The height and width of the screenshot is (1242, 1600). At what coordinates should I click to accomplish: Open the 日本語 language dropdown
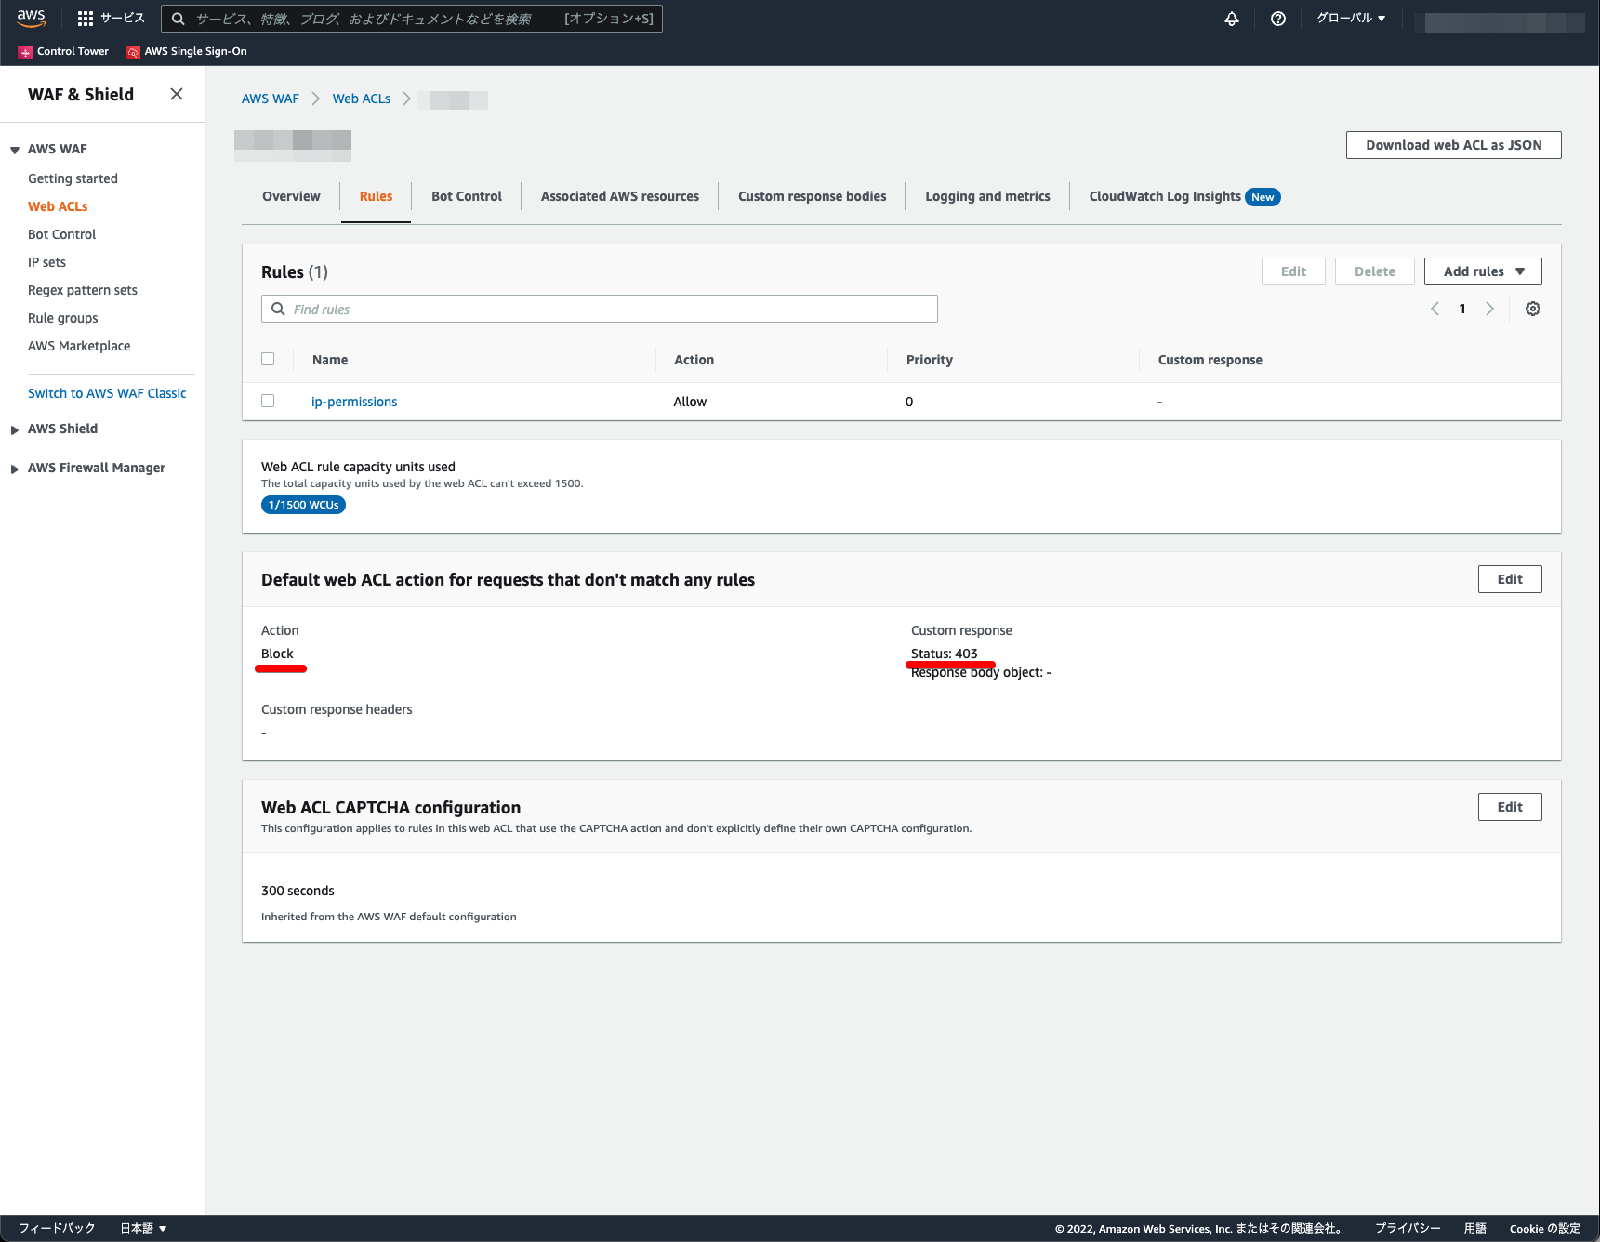coord(141,1228)
